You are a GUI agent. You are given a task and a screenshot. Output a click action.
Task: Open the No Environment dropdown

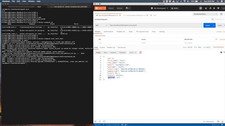point(205,14)
